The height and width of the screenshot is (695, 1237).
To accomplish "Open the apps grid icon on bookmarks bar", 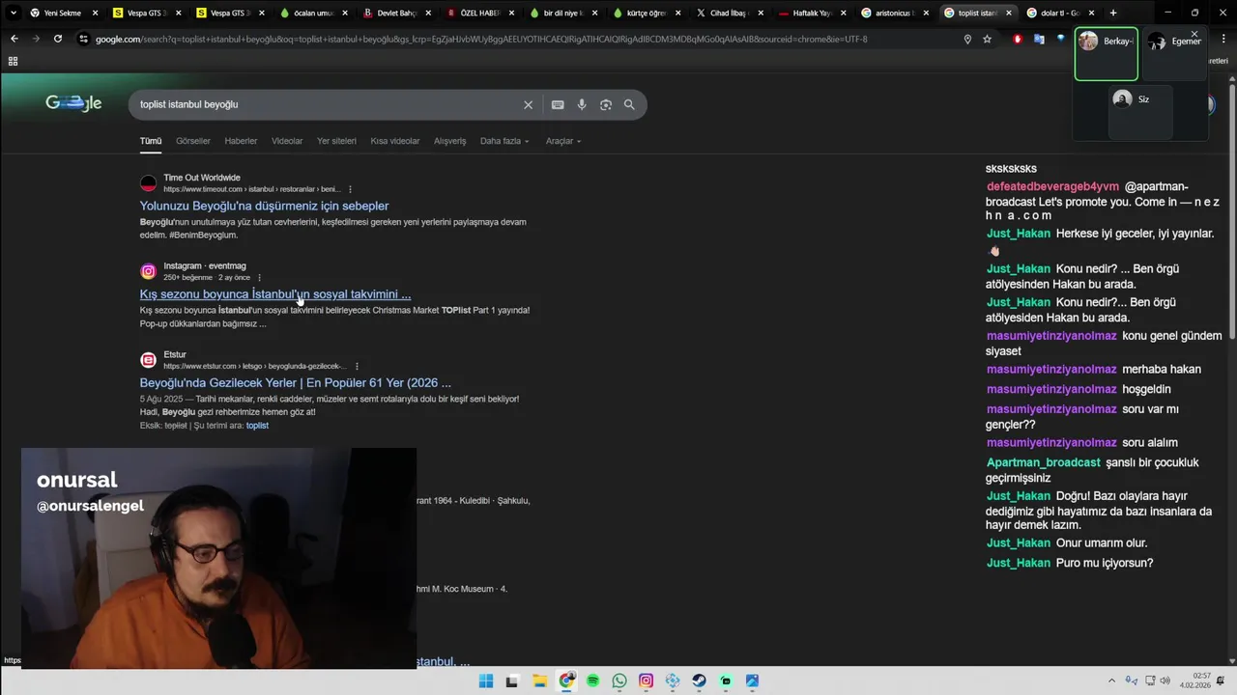I will click(13, 61).
